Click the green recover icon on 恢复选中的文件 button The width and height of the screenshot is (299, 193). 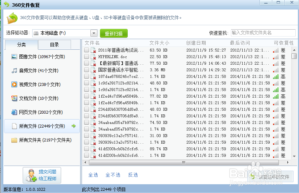click(253, 176)
